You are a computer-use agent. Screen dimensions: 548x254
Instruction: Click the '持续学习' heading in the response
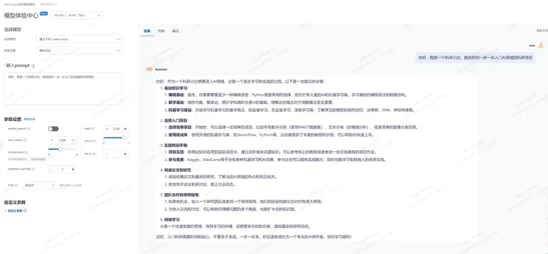(172, 219)
